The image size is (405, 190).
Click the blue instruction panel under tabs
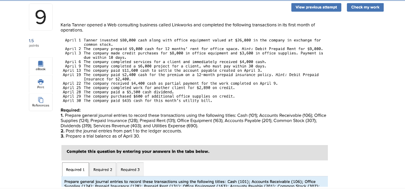point(195,182)
